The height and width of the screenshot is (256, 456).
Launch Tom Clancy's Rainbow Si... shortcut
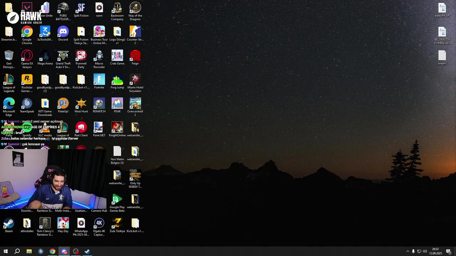coord(45,227)
